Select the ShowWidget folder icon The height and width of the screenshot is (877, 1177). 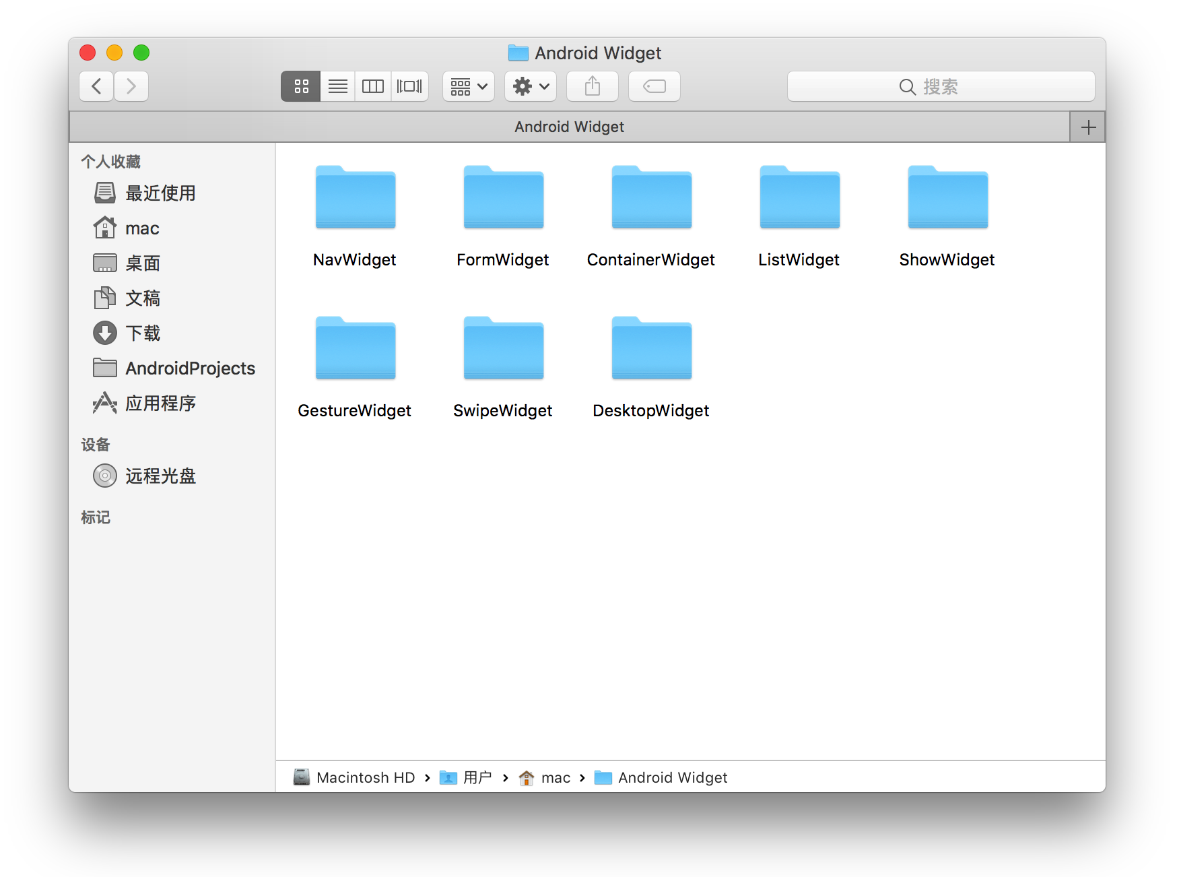click(x=948, y=197)
